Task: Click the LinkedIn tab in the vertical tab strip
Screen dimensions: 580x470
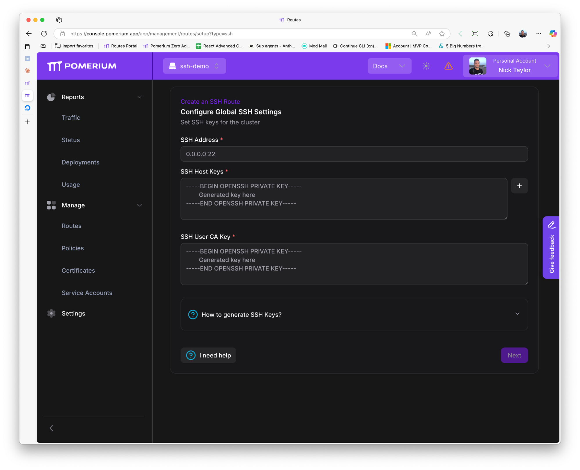Action: click(x=28, y=58)
